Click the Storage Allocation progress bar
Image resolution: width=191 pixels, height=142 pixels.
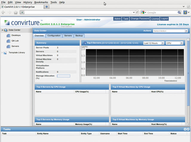pyautogui.click(x=64, y=76)
